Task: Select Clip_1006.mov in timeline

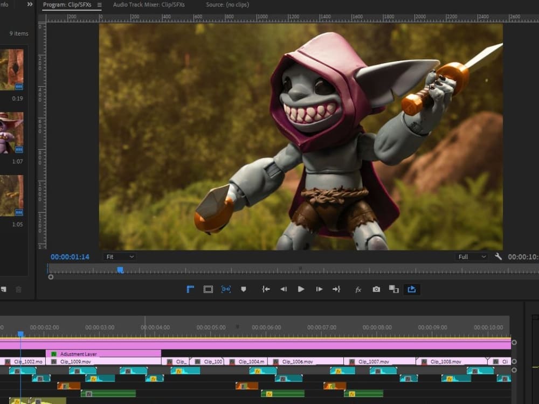Action: coord(306,361)
